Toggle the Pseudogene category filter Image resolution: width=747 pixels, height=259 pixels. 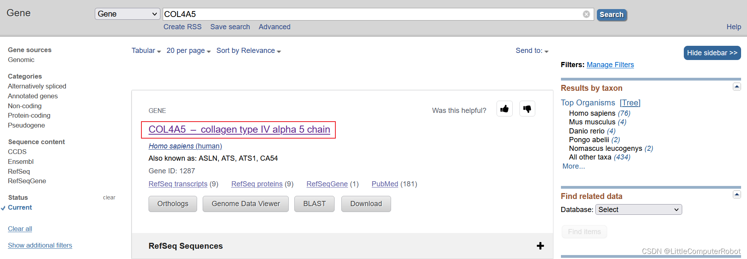pos(26,126)
